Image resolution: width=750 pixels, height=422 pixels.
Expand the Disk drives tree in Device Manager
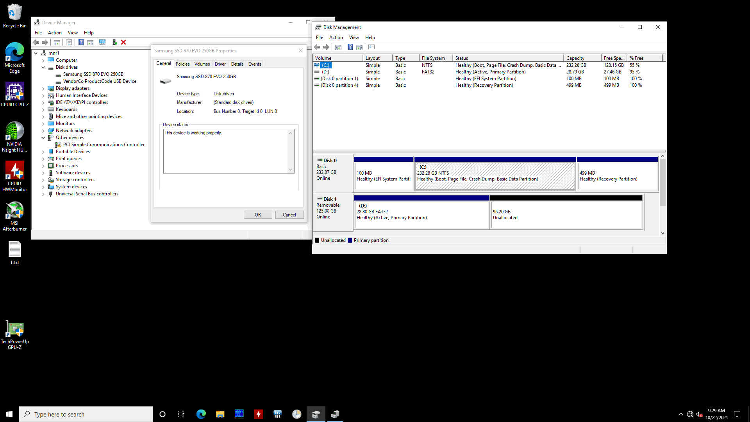click(43, 67)
